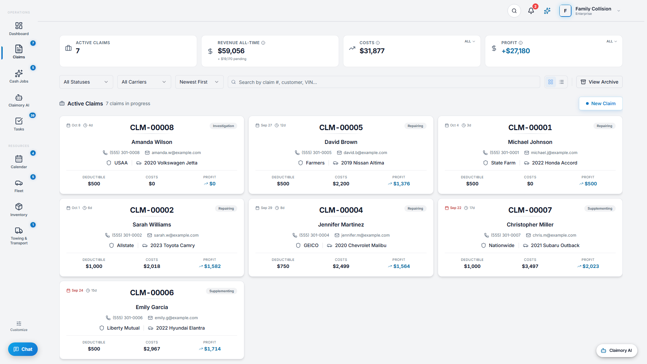647x364 pixels.
Task: Click email amanda.w@example.com
Action: (176, 153)
